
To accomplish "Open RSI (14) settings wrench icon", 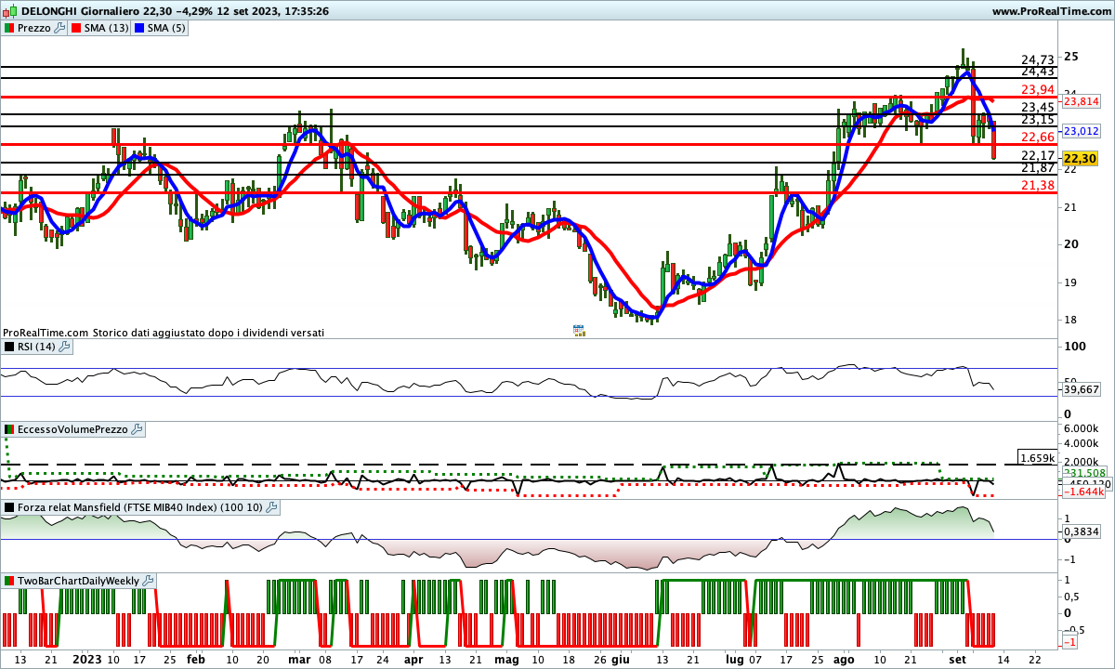I will pos(64,347).
